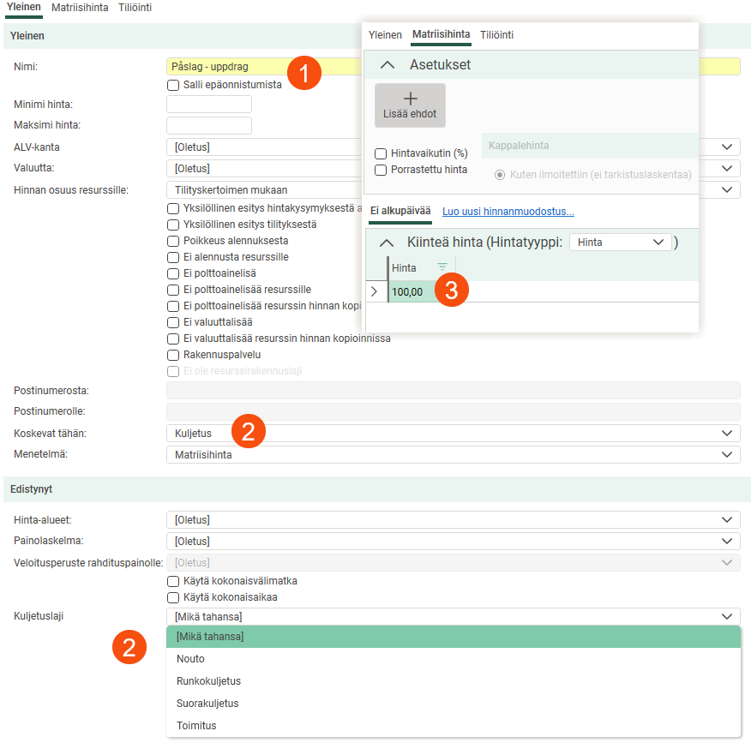Click the Hinta column filter icon
Image resolution: width=751 pixels, height=749 pixels.
pos(442,267)
